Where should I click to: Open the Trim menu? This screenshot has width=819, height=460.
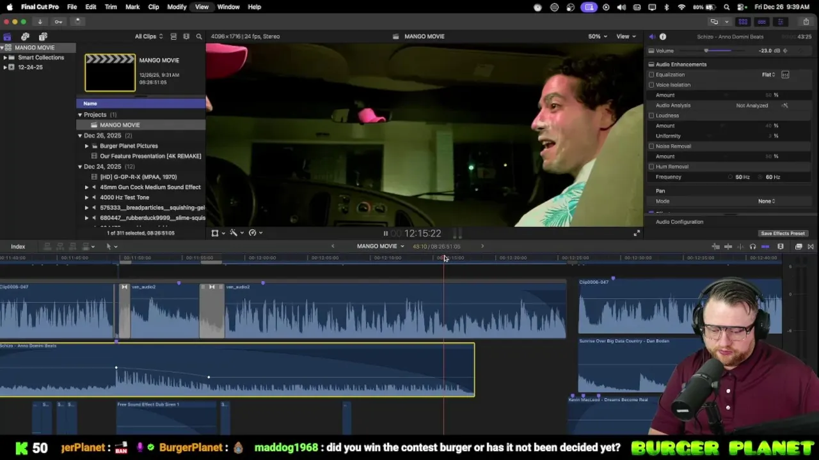coord(111,7)
